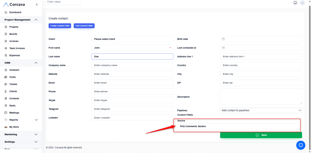Screen dimensions: 311x153
Task: Click the Enter country field
Action: point(261,65)
